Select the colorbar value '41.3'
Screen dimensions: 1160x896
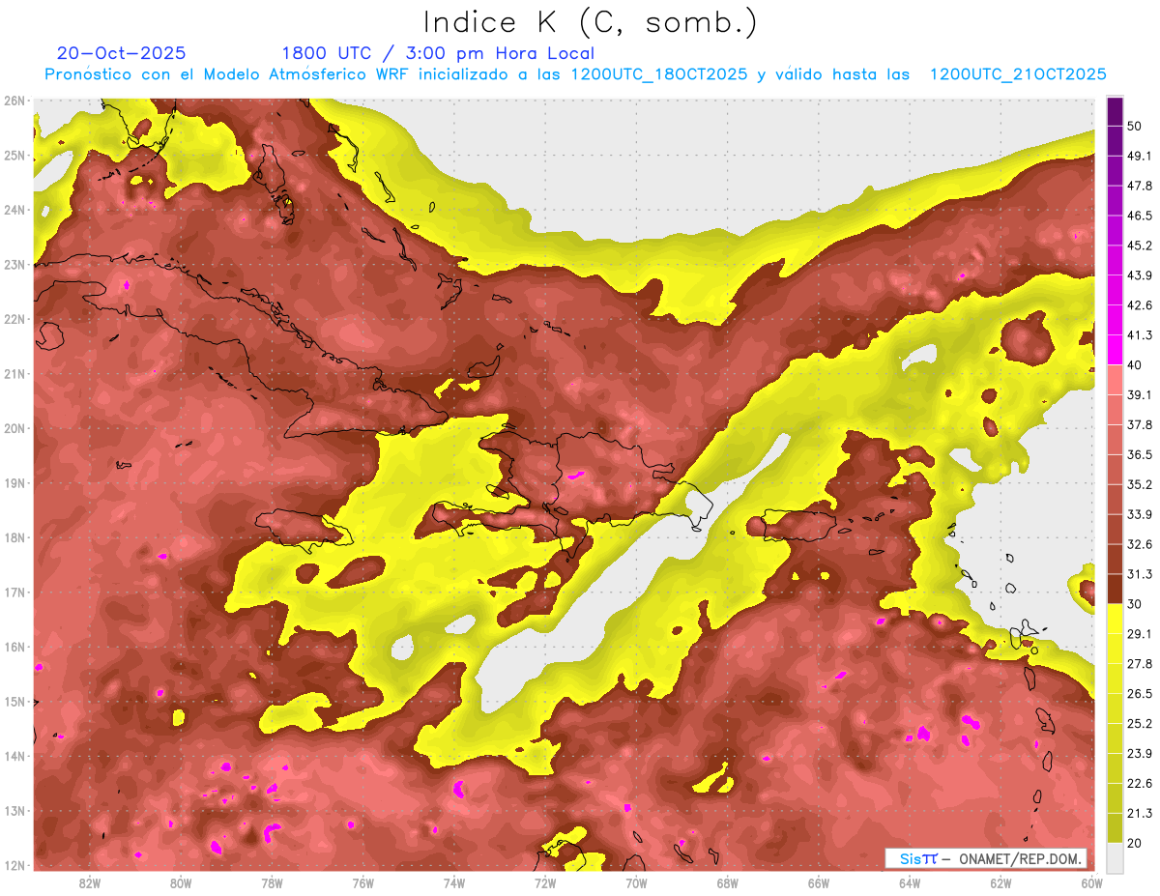coord(1140,335)
